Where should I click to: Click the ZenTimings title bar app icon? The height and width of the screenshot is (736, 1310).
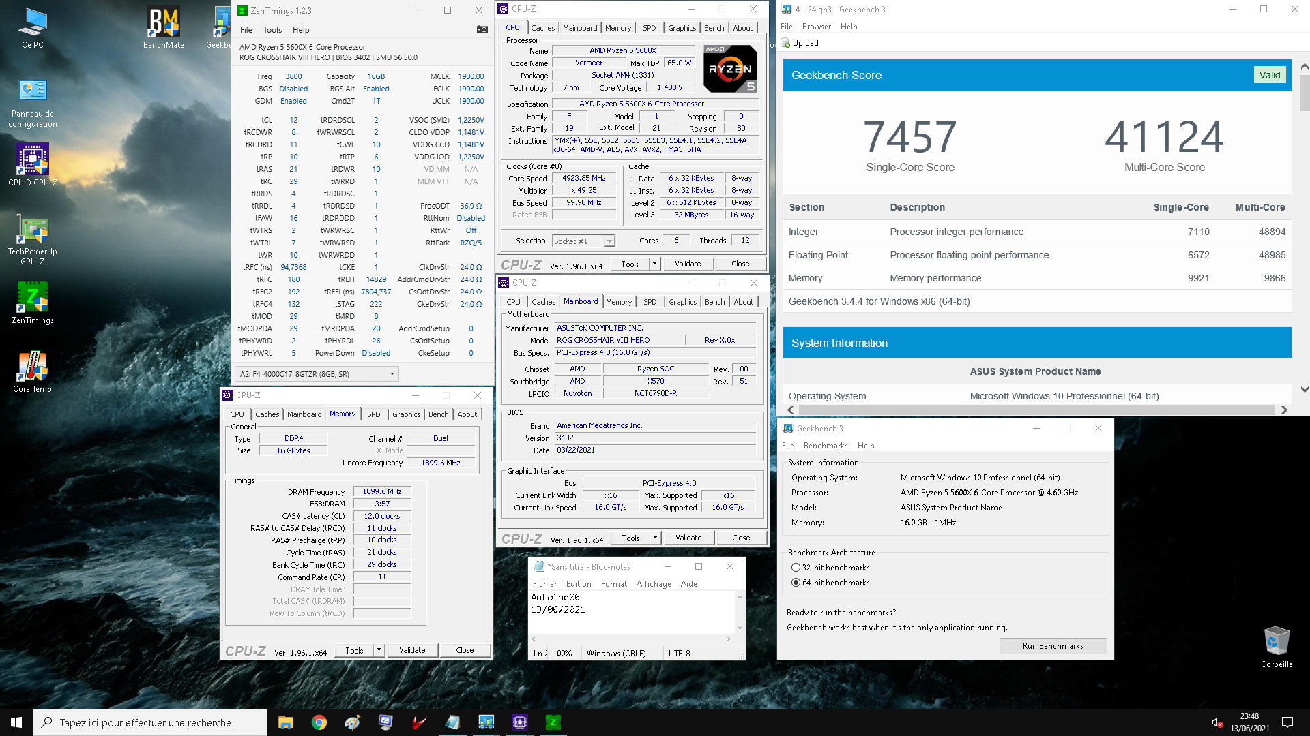242,10
